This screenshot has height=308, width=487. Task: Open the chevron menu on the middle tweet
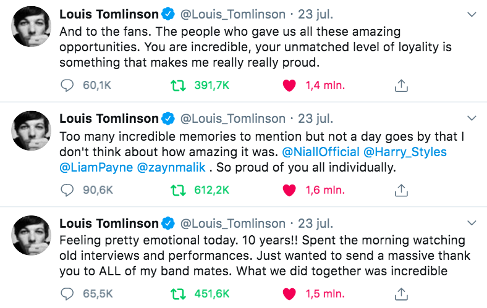point(473,119)
